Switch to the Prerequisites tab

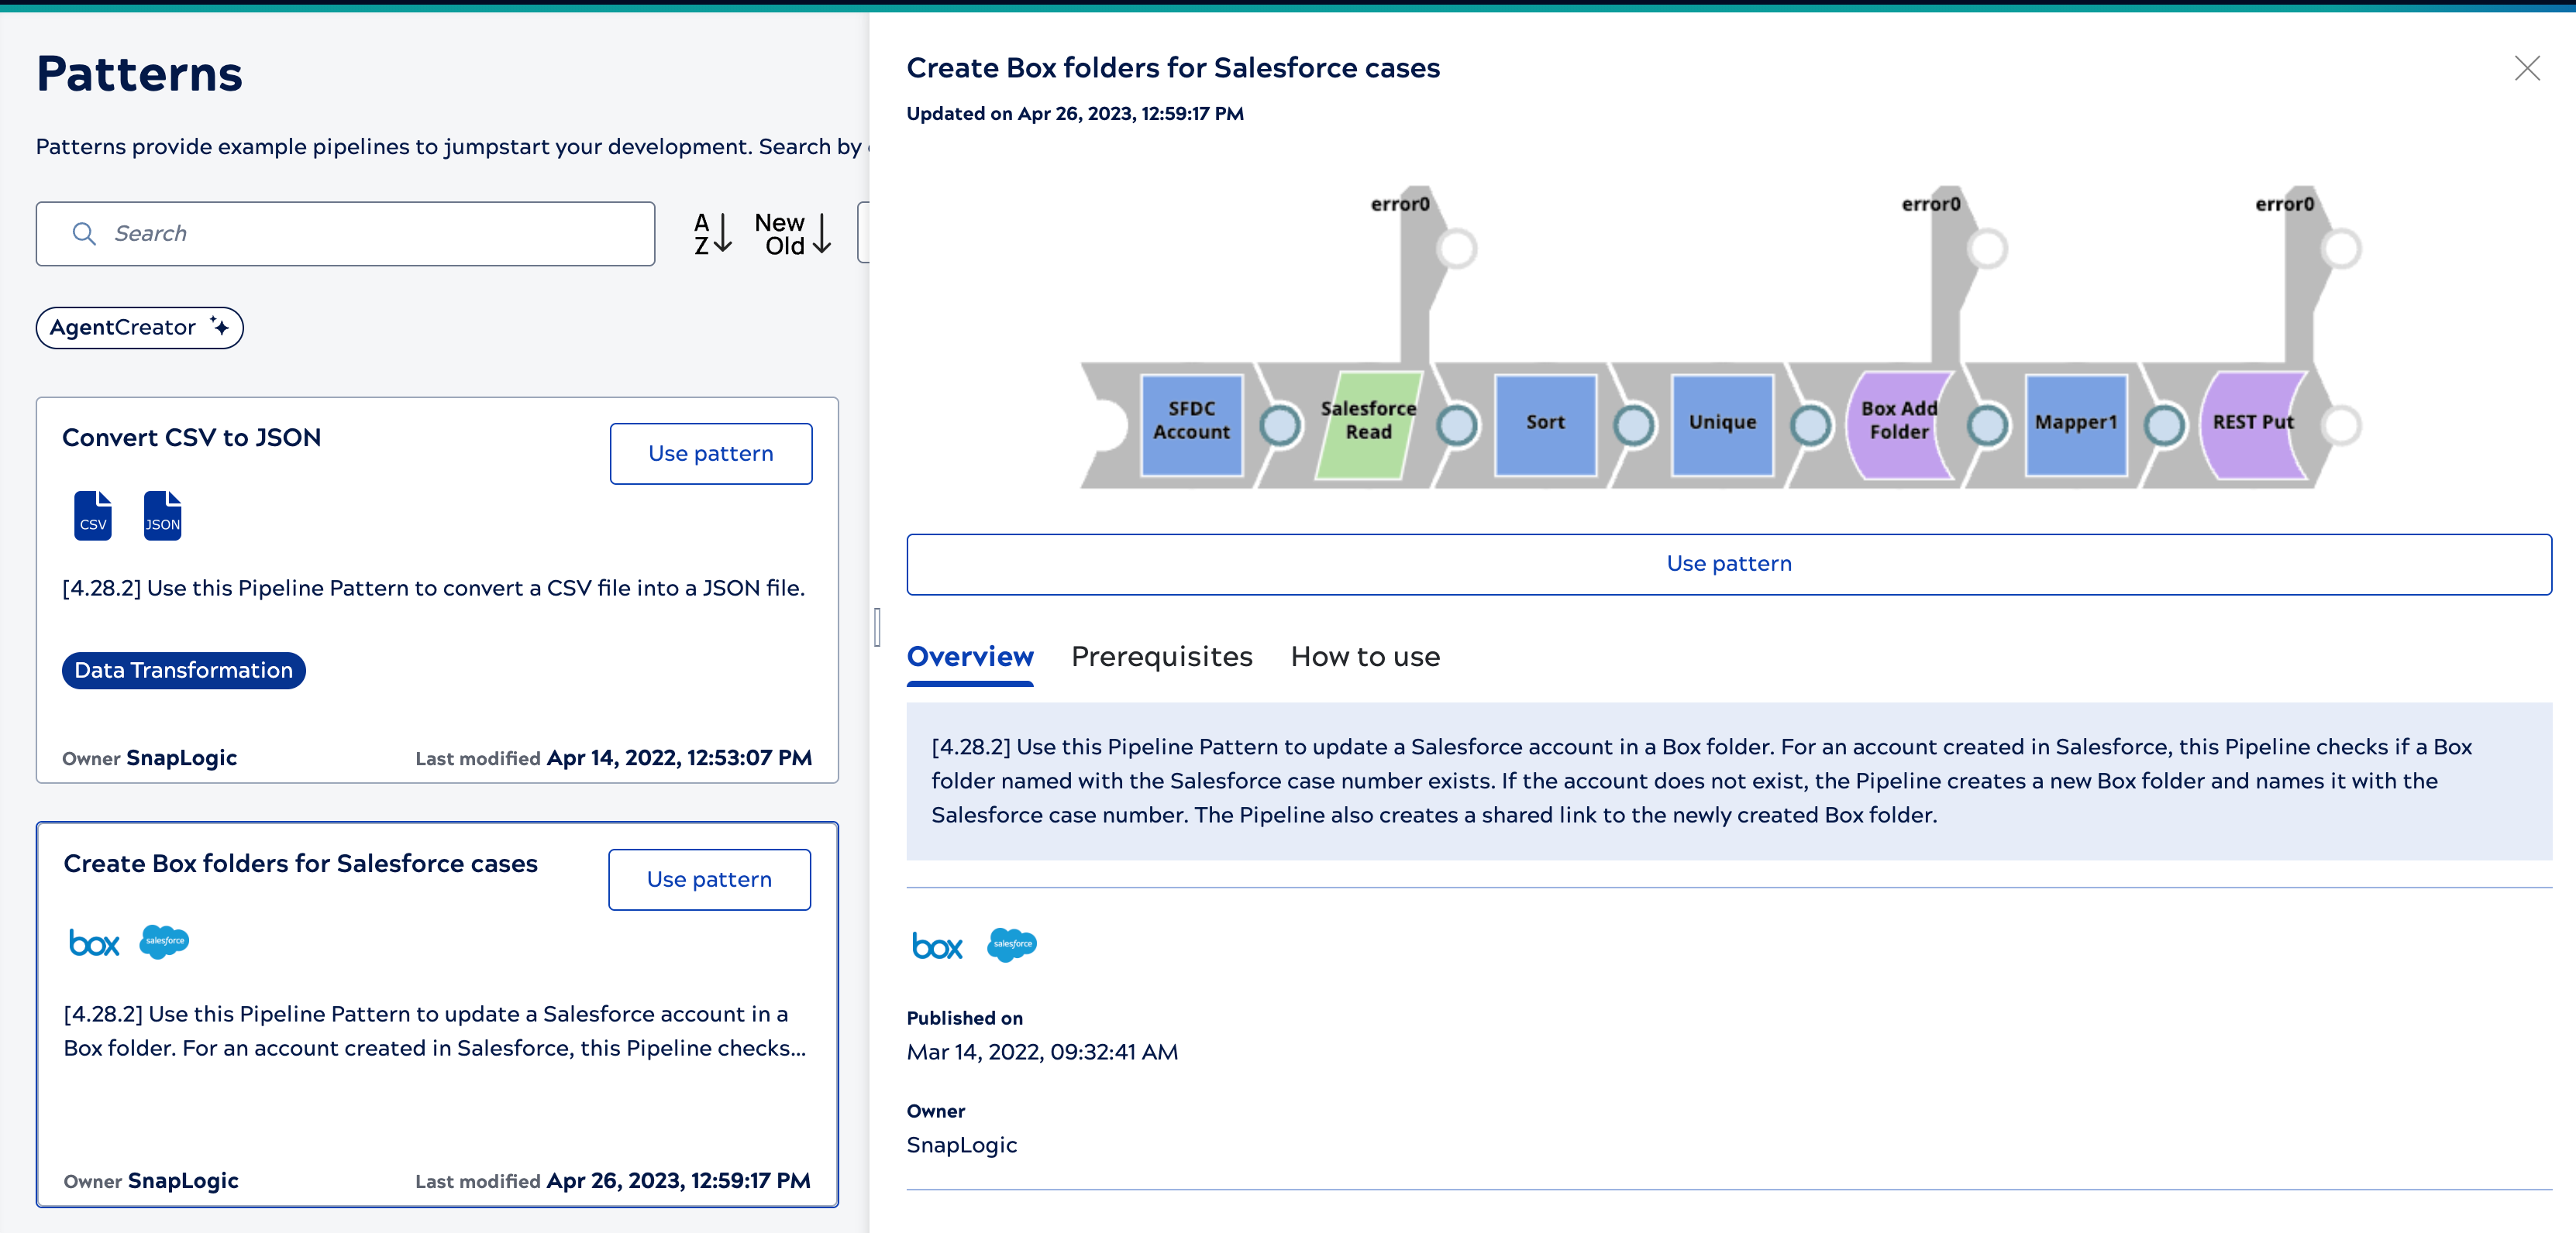(1161, 657)
